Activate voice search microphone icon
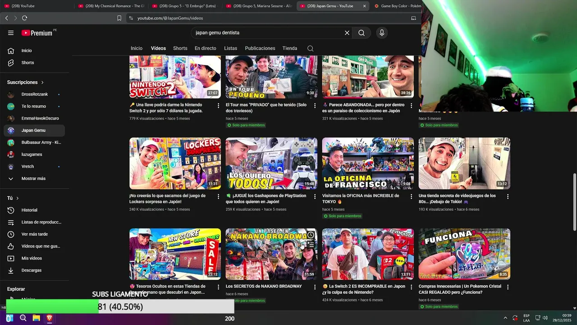 pos(382,33)
